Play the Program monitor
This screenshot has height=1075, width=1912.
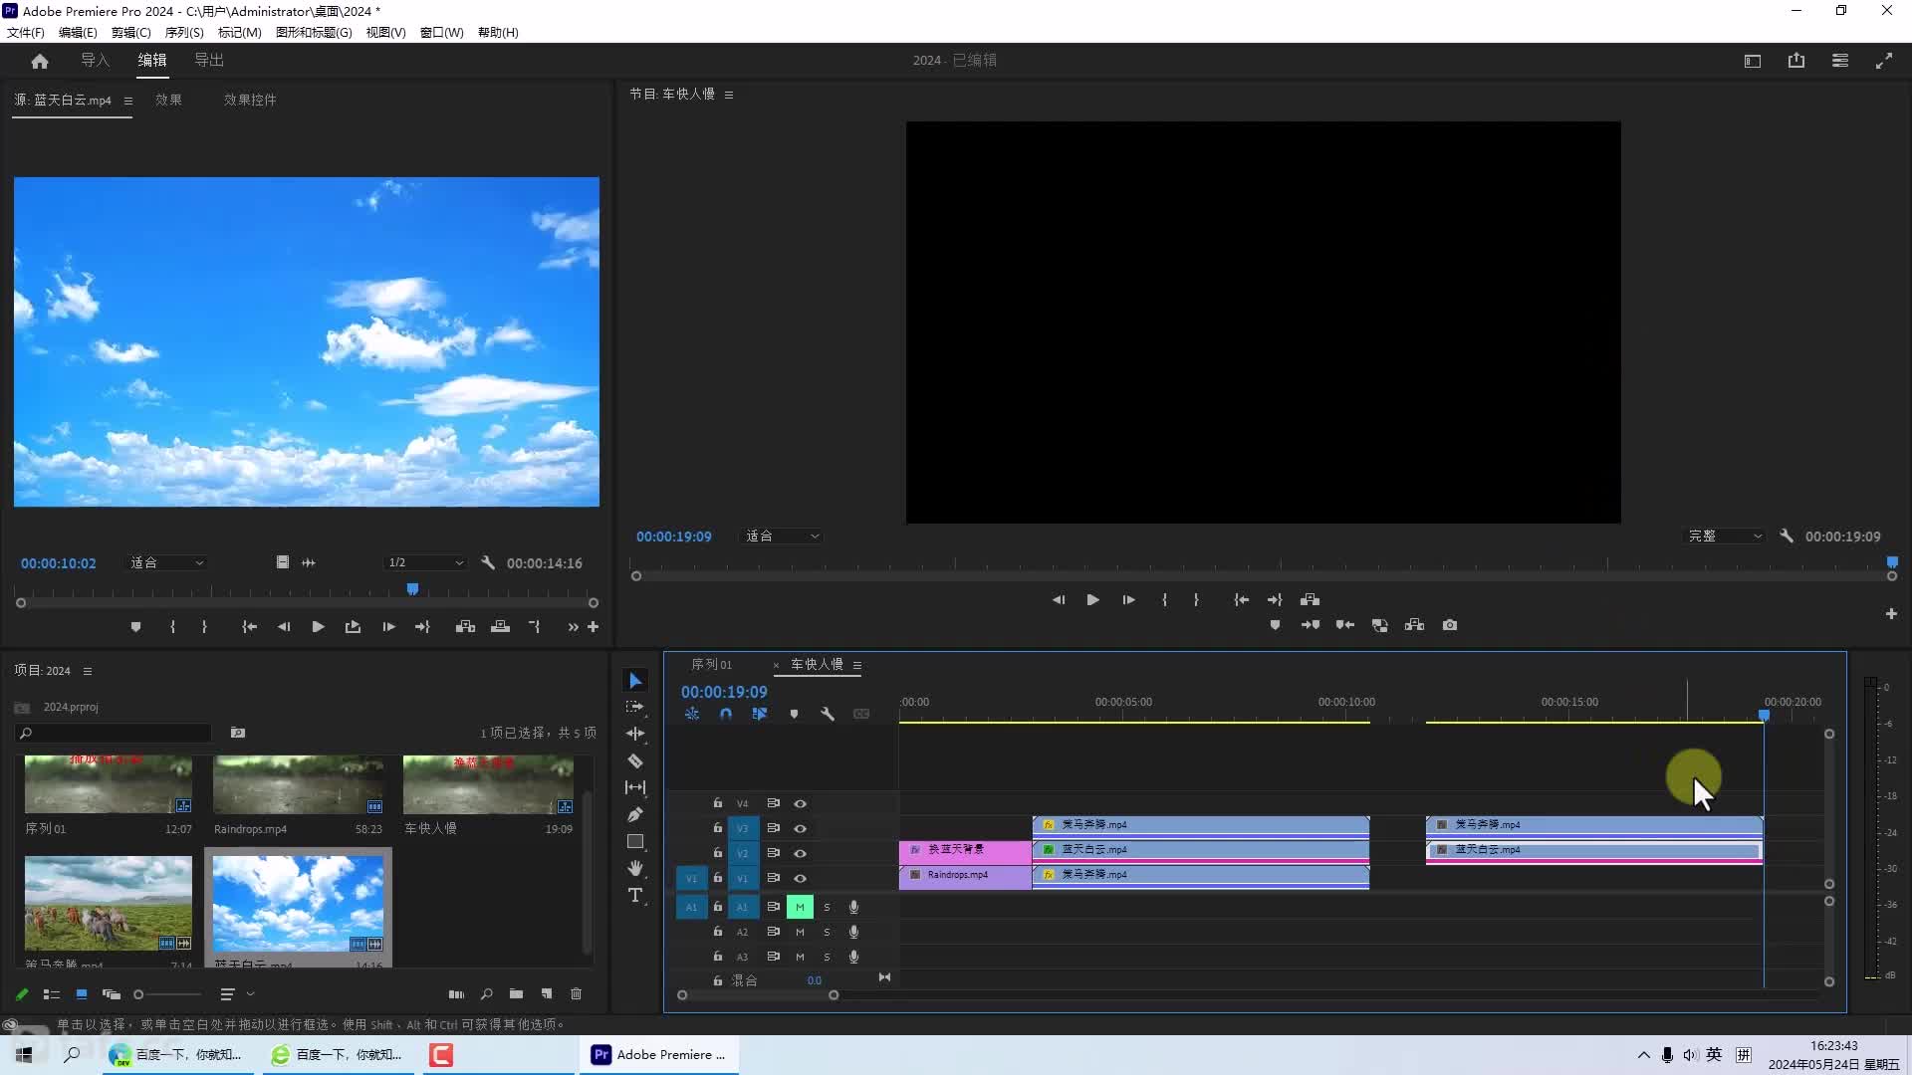(1092, 599)
